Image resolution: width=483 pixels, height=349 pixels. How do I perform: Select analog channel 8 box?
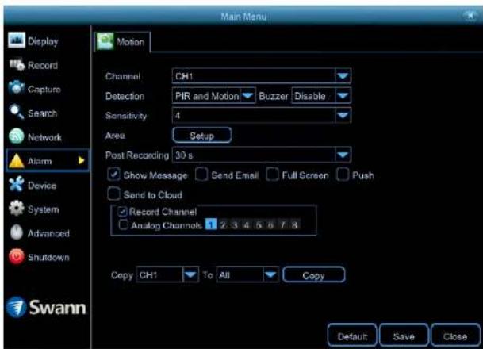[x=294, y=224]
